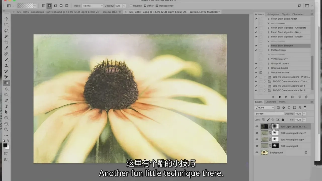Uncheck the Dither checkbox

(145, 6)
